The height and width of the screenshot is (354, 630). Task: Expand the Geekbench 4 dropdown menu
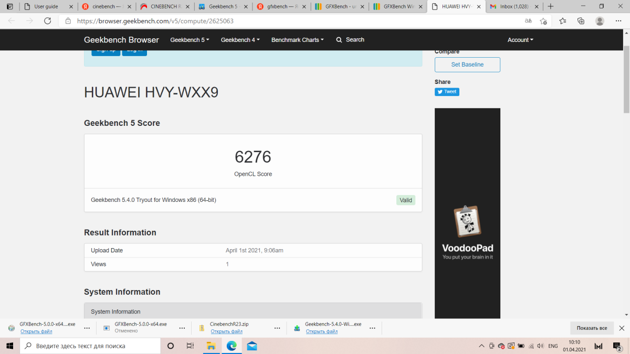click(x=240, y=40)
